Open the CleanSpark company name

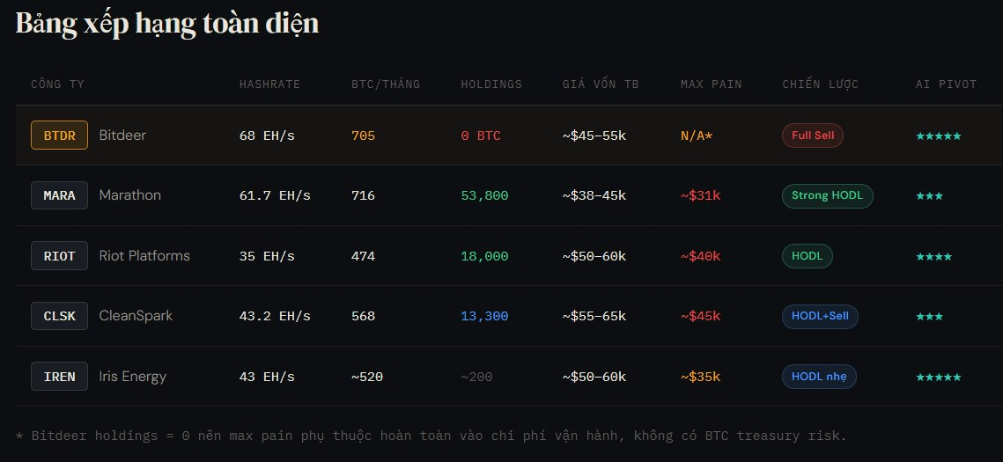136,316
